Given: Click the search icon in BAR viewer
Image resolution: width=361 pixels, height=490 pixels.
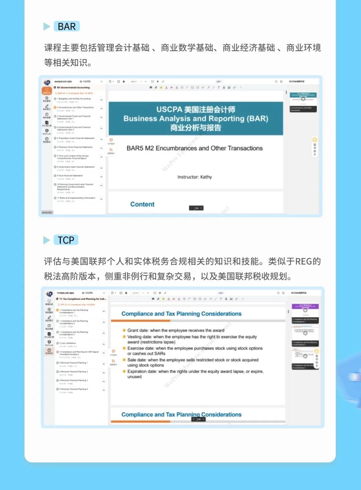Looking at the screenshot, I should 276,82.
